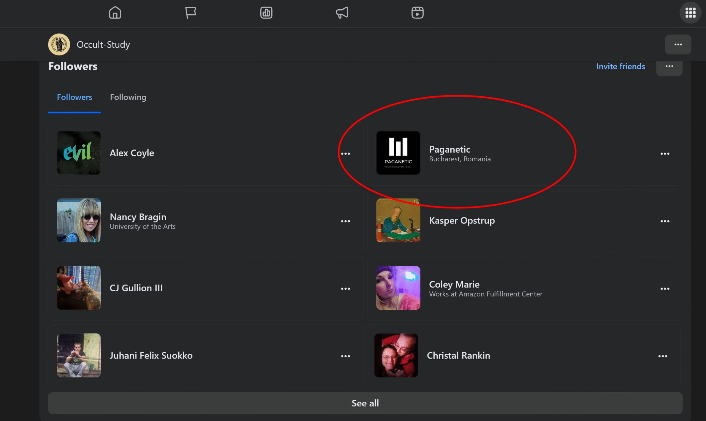
Task: Open the apps grid menu
Action: (690, 13)
